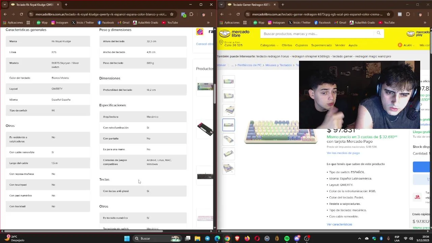Bookmark the Royal Kludge page with the star icon

172,14
